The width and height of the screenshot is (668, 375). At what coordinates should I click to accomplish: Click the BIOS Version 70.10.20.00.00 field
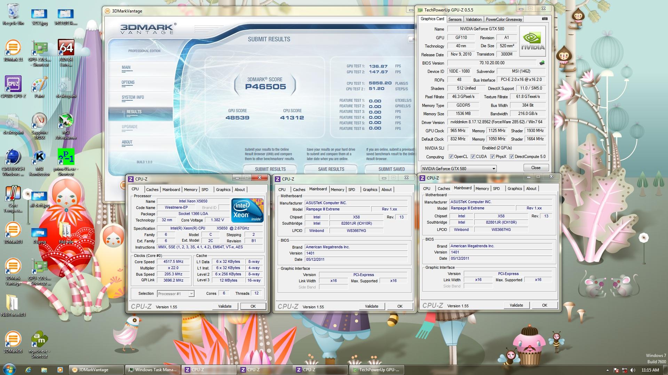tap(492, 63)
